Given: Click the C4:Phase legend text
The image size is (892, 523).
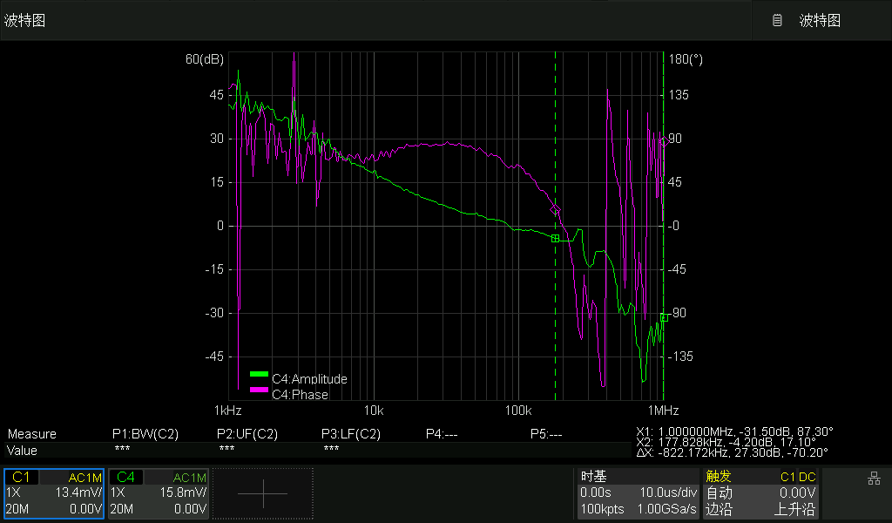Looking at the screenshot, I should (x=300, y=394).
